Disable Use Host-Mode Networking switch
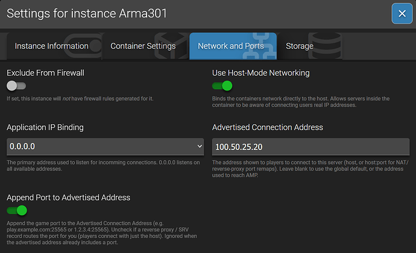This screenshot has height=253, width=416. pos(222,86)
